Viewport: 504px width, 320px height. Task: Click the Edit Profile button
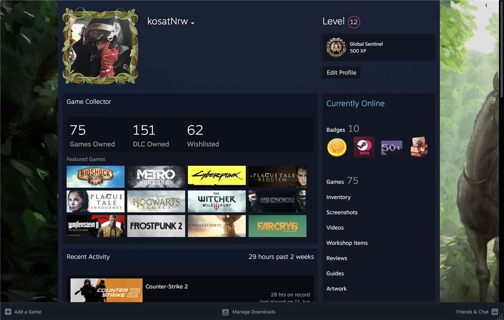pyautogui.click(x=341, y=73)
